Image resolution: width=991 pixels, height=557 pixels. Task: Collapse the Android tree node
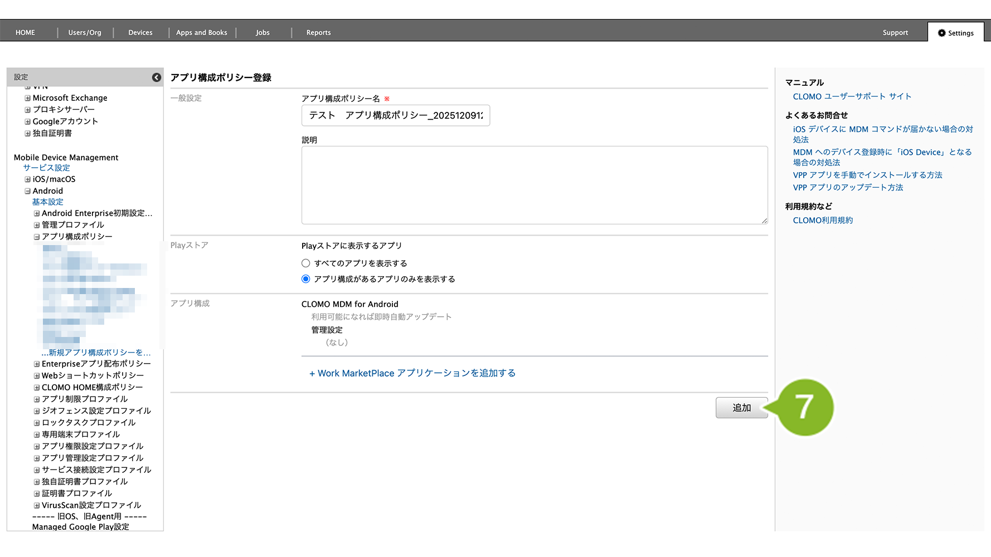[x=27, y=191]
